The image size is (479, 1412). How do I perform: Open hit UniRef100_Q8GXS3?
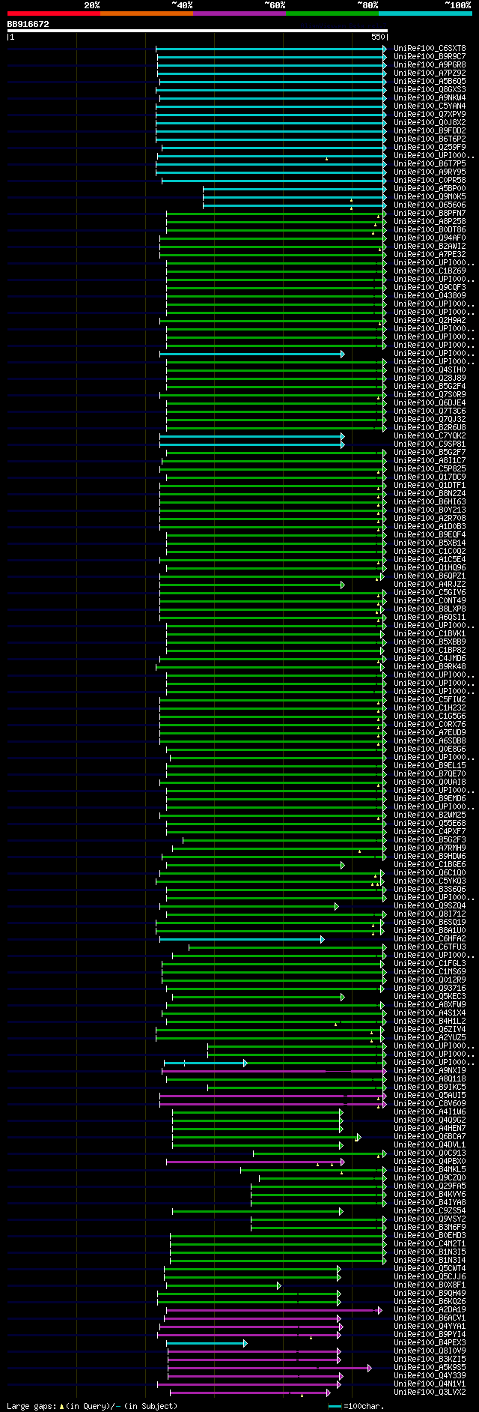(430, 89)
